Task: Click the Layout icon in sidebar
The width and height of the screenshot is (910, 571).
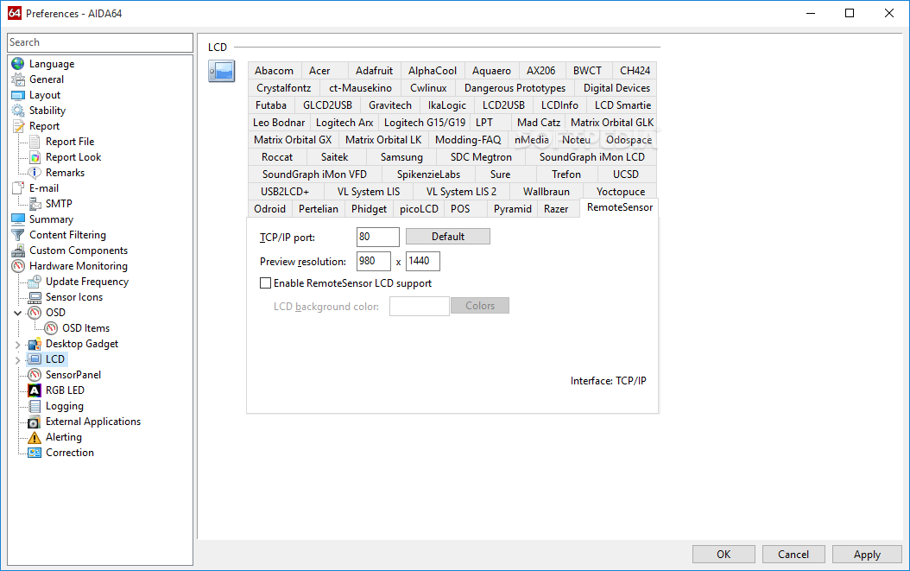Action: [x=18, y=95]
